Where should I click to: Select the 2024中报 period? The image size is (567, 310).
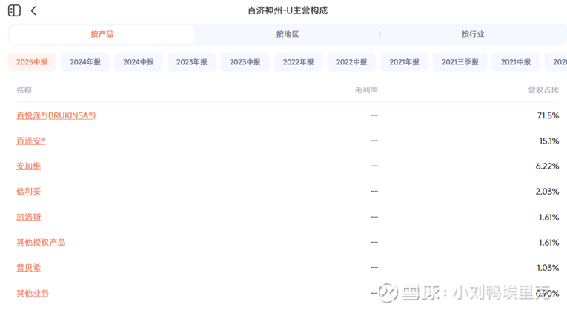139,62
